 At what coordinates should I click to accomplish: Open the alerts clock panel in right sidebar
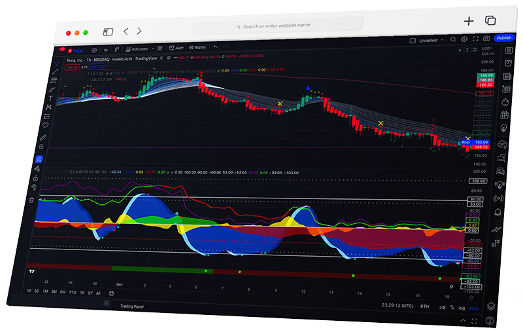(x=507, y=64)
